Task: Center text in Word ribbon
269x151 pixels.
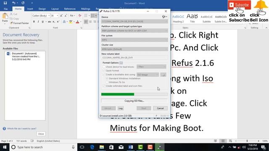Action: point(90,22)
